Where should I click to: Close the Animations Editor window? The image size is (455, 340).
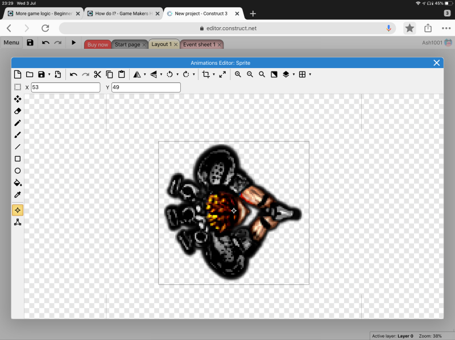436,63
